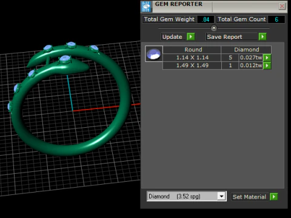Click the Total Gem Weight value .04

click(x=206, y=19)
